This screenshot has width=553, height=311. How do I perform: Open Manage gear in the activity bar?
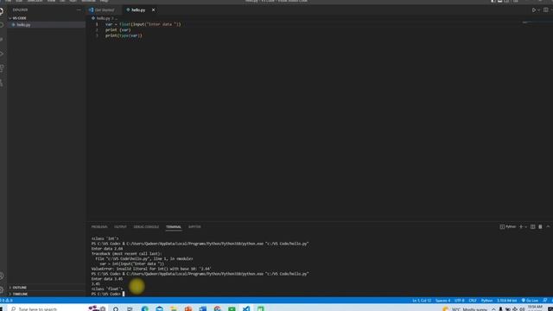pos(2,290)
